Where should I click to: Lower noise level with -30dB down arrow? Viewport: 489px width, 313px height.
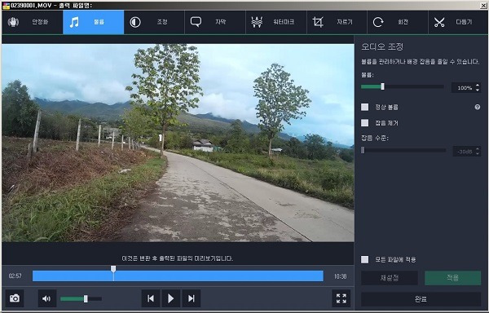[x=478, y=154]
